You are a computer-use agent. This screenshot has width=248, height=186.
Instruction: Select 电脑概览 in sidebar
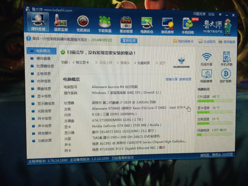click(41, 51)
